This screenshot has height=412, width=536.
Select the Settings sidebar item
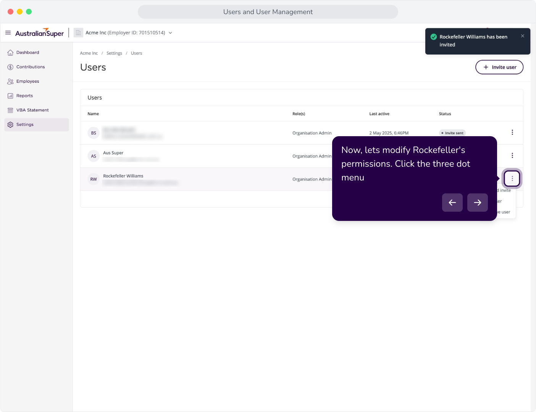37,125
